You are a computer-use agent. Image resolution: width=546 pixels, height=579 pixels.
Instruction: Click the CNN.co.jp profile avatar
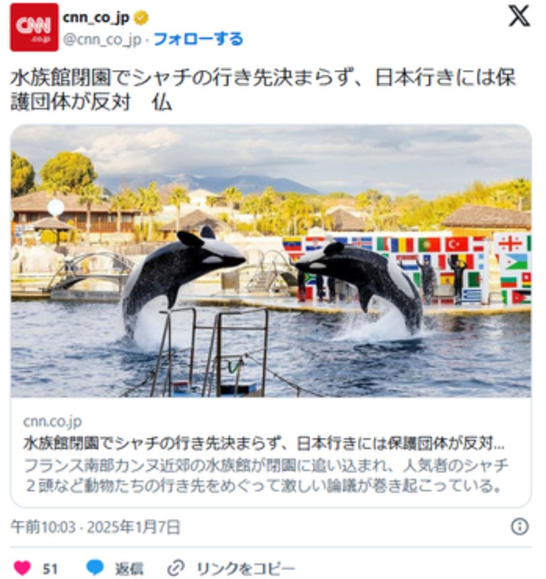[x=34, y=27]
